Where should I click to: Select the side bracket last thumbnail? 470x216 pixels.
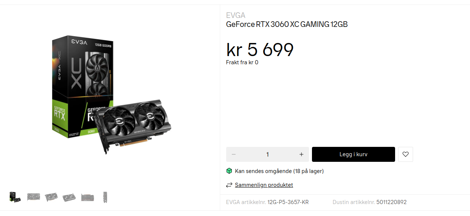[105, 197]
